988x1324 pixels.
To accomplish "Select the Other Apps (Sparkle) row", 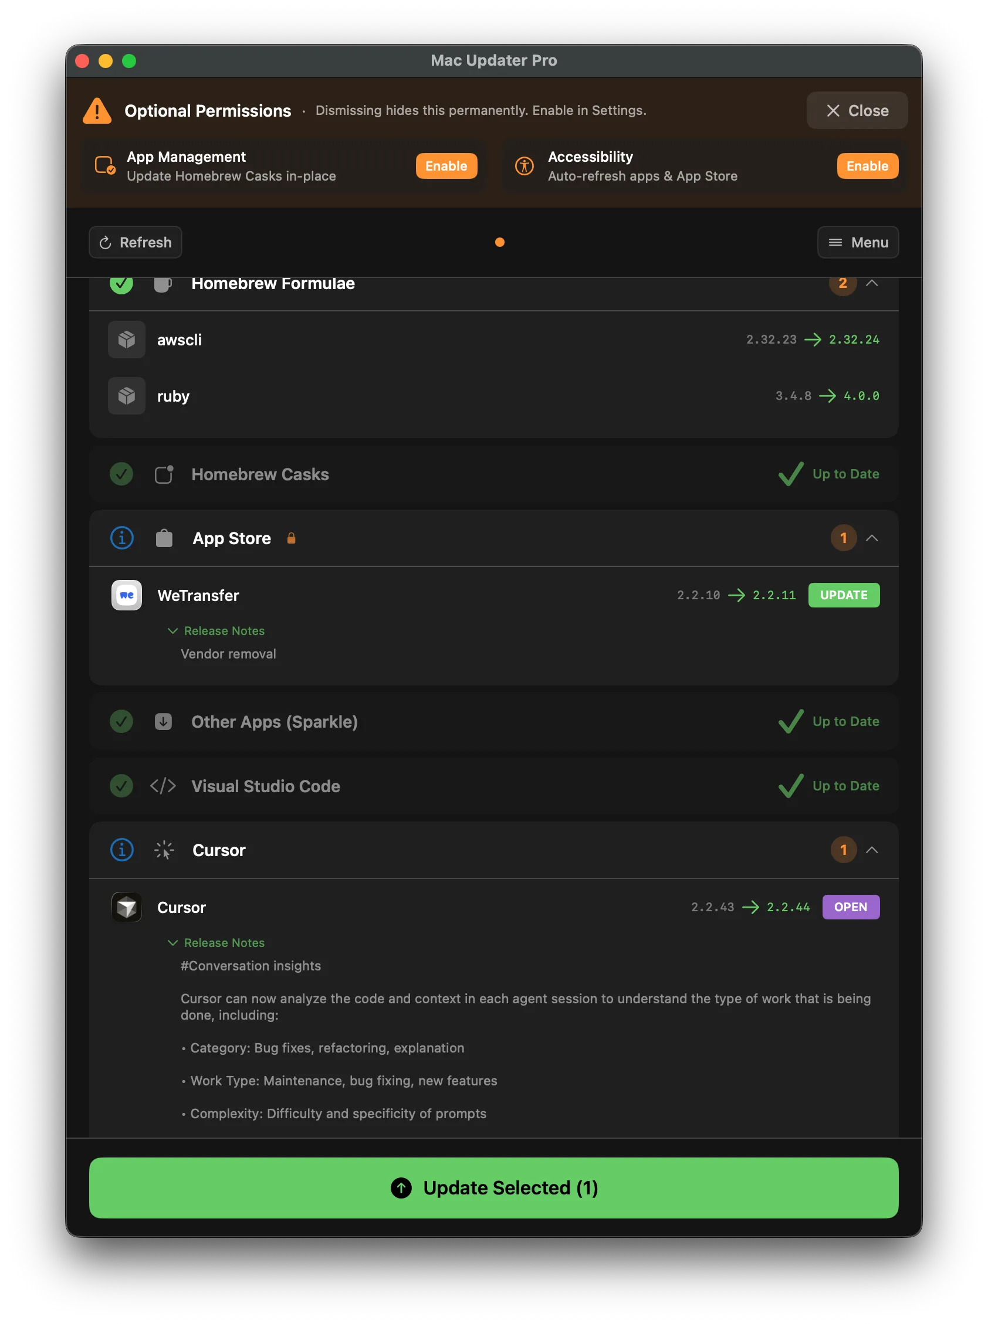I will click(x=493, y=721).
